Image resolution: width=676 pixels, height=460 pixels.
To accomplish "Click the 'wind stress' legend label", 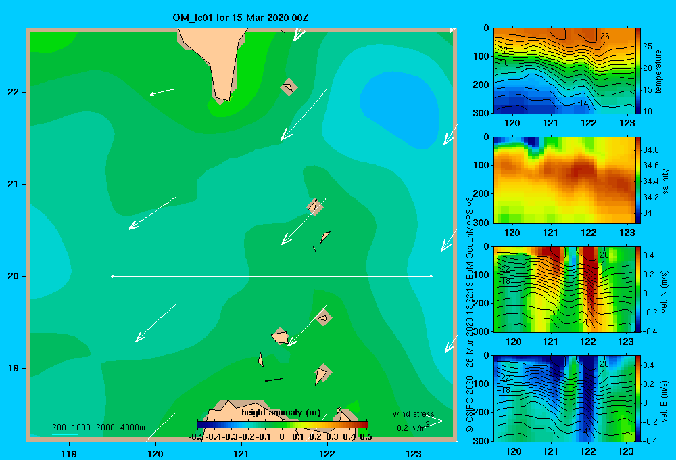I will (414, 414).
